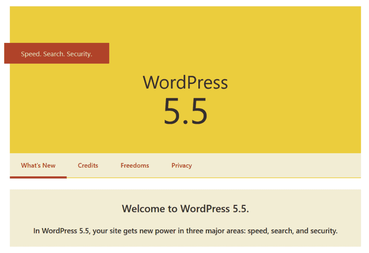369x253 pixels.
Task: Switch to the Credits tab
Action: point(88,166)
